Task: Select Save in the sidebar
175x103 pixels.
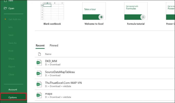Action: pos(11,35)
